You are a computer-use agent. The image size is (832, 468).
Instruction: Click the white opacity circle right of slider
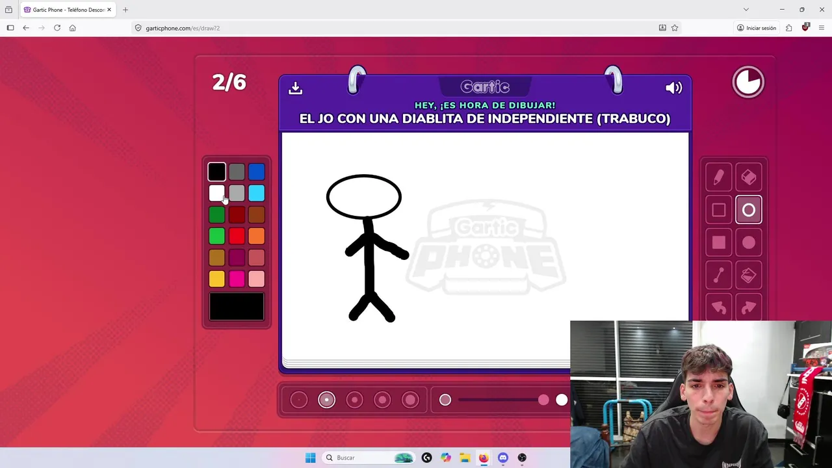click(x=562, y=400)
